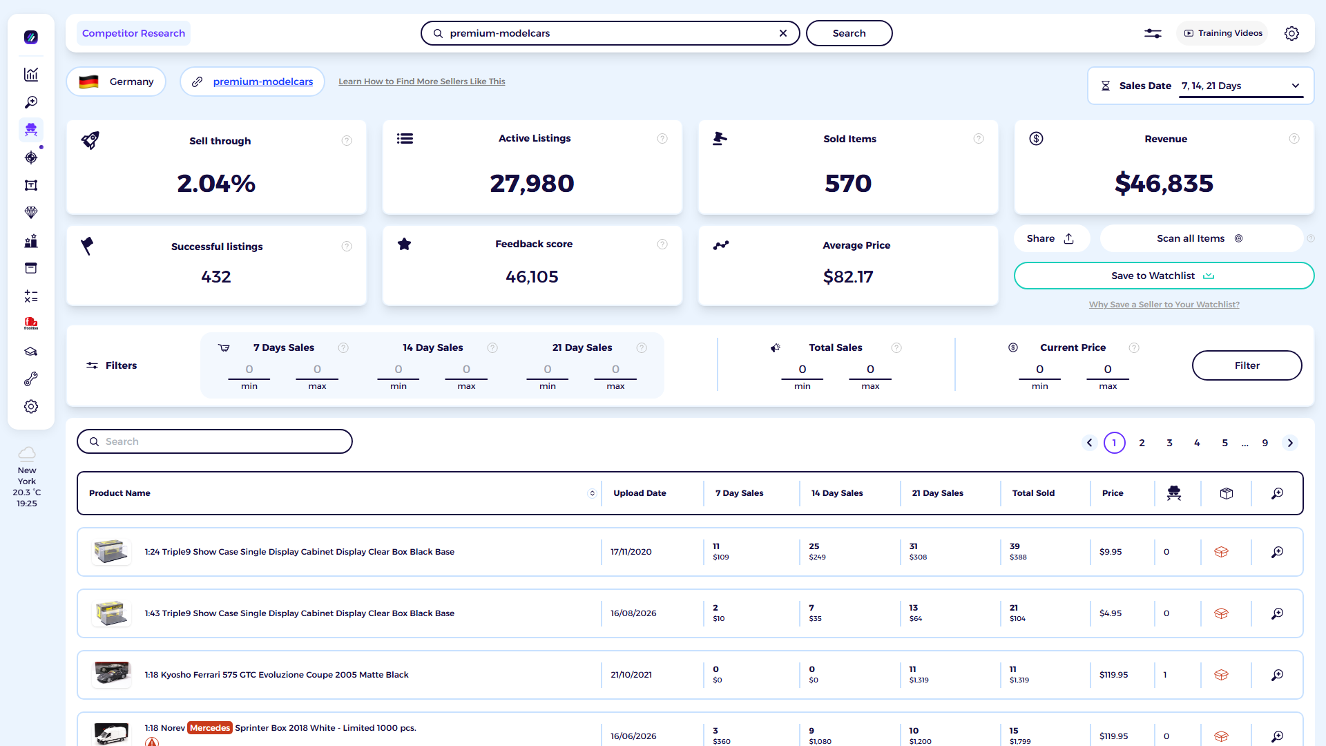Show Sell through help tooltip icon
The width and height of the screenshot is (1326, 746).
[347, 141]
